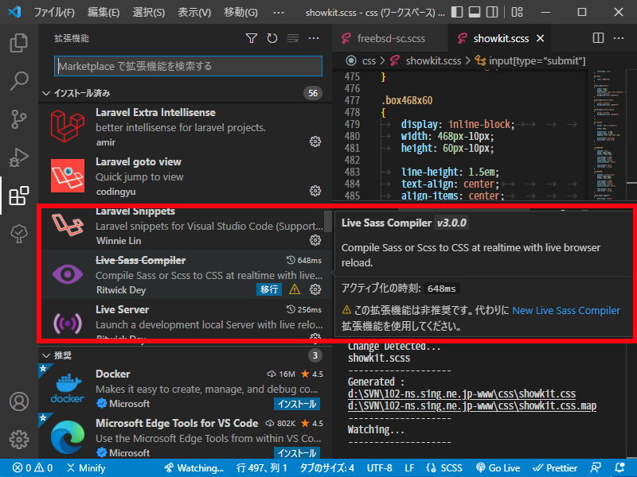Viewport: 637px width, 477px height.
Task: Open the Run and Debug view
Action: [18, 157]
